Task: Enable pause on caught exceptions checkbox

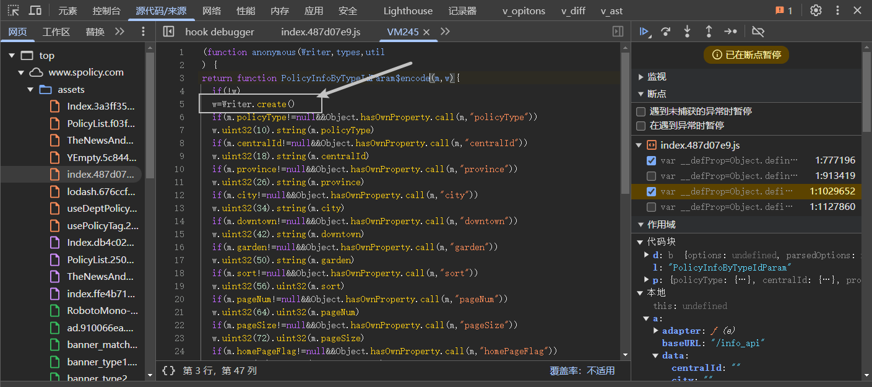Action: pos(641,126)
